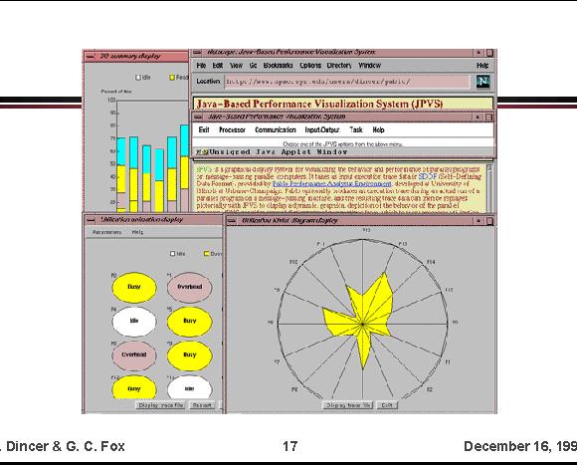
Task: Open the Bookmarks menu in Netscape
Action: pyautogui.click(x=278, y=66)
